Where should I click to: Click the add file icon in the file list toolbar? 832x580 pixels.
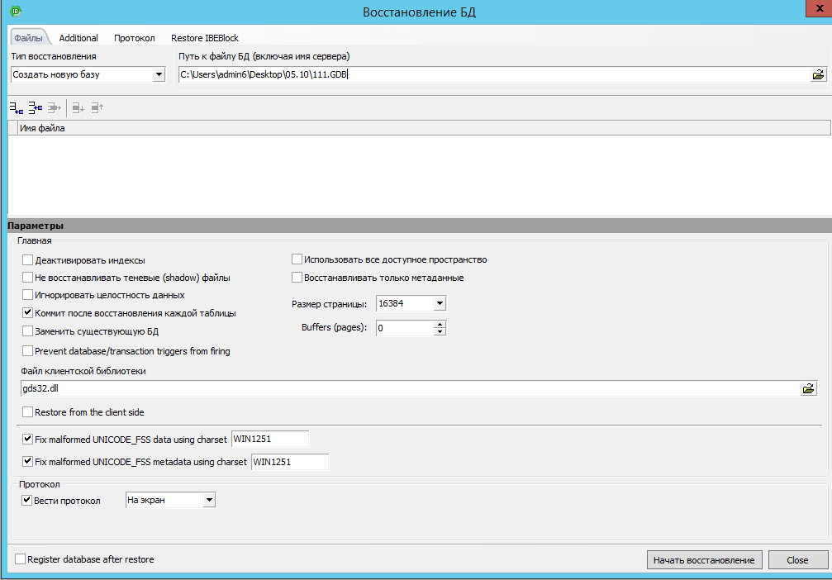17,107
